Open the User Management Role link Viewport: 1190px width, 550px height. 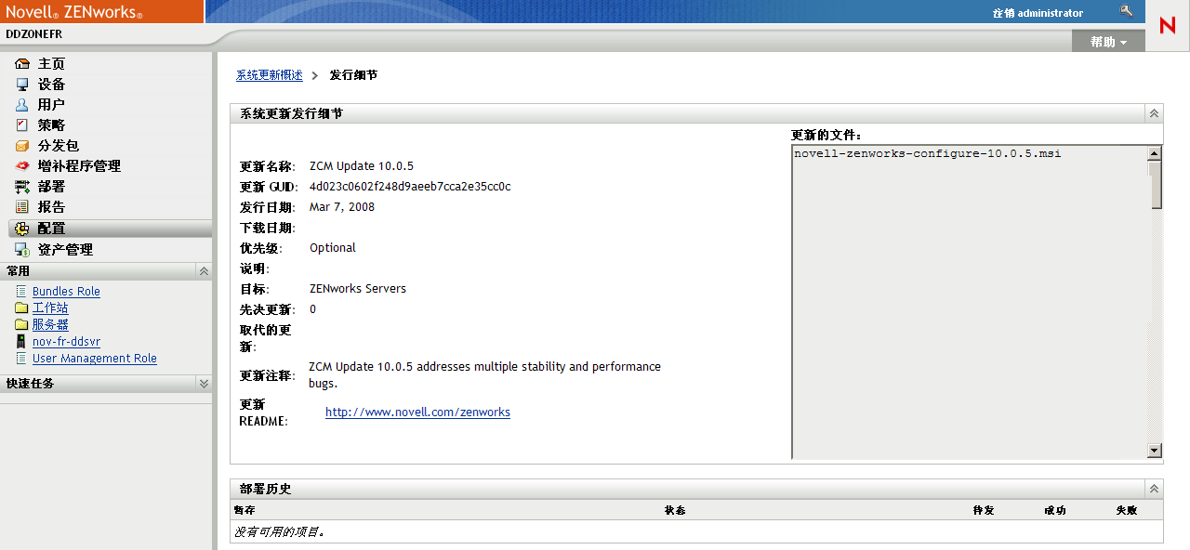[x=95, y=359]
